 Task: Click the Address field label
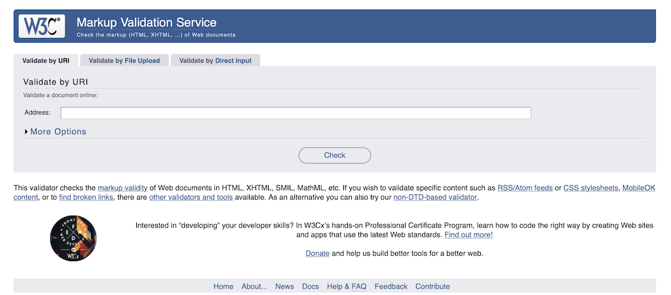point(37,113)
